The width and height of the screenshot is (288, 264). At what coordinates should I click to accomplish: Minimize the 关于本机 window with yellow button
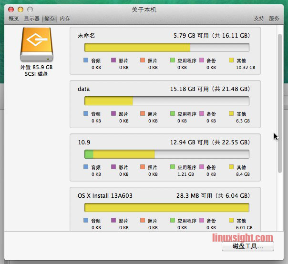21,10
